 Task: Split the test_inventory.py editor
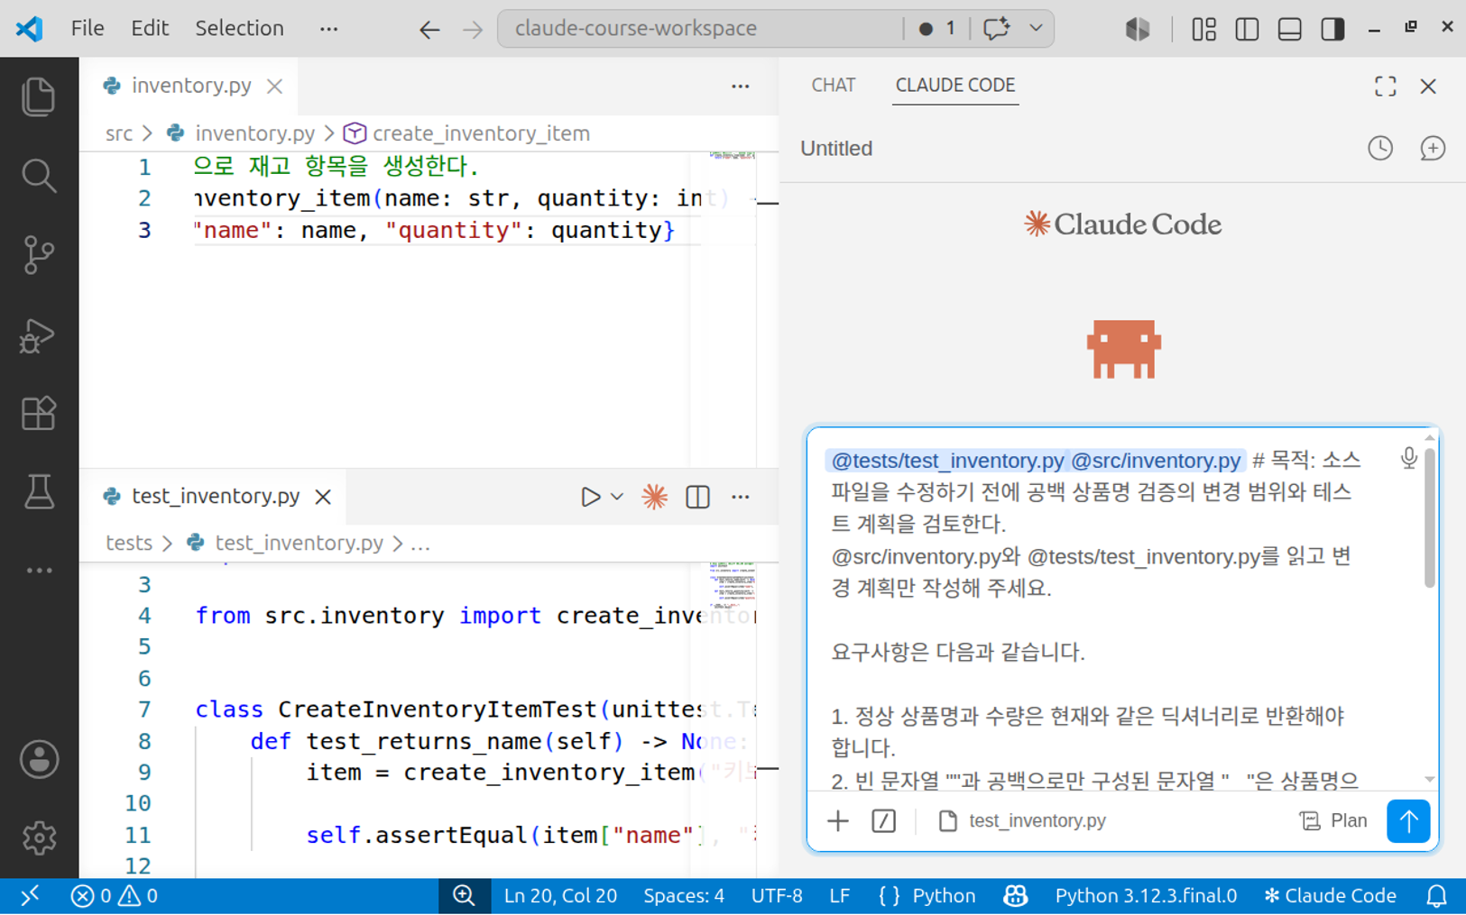tap(697, 497)
